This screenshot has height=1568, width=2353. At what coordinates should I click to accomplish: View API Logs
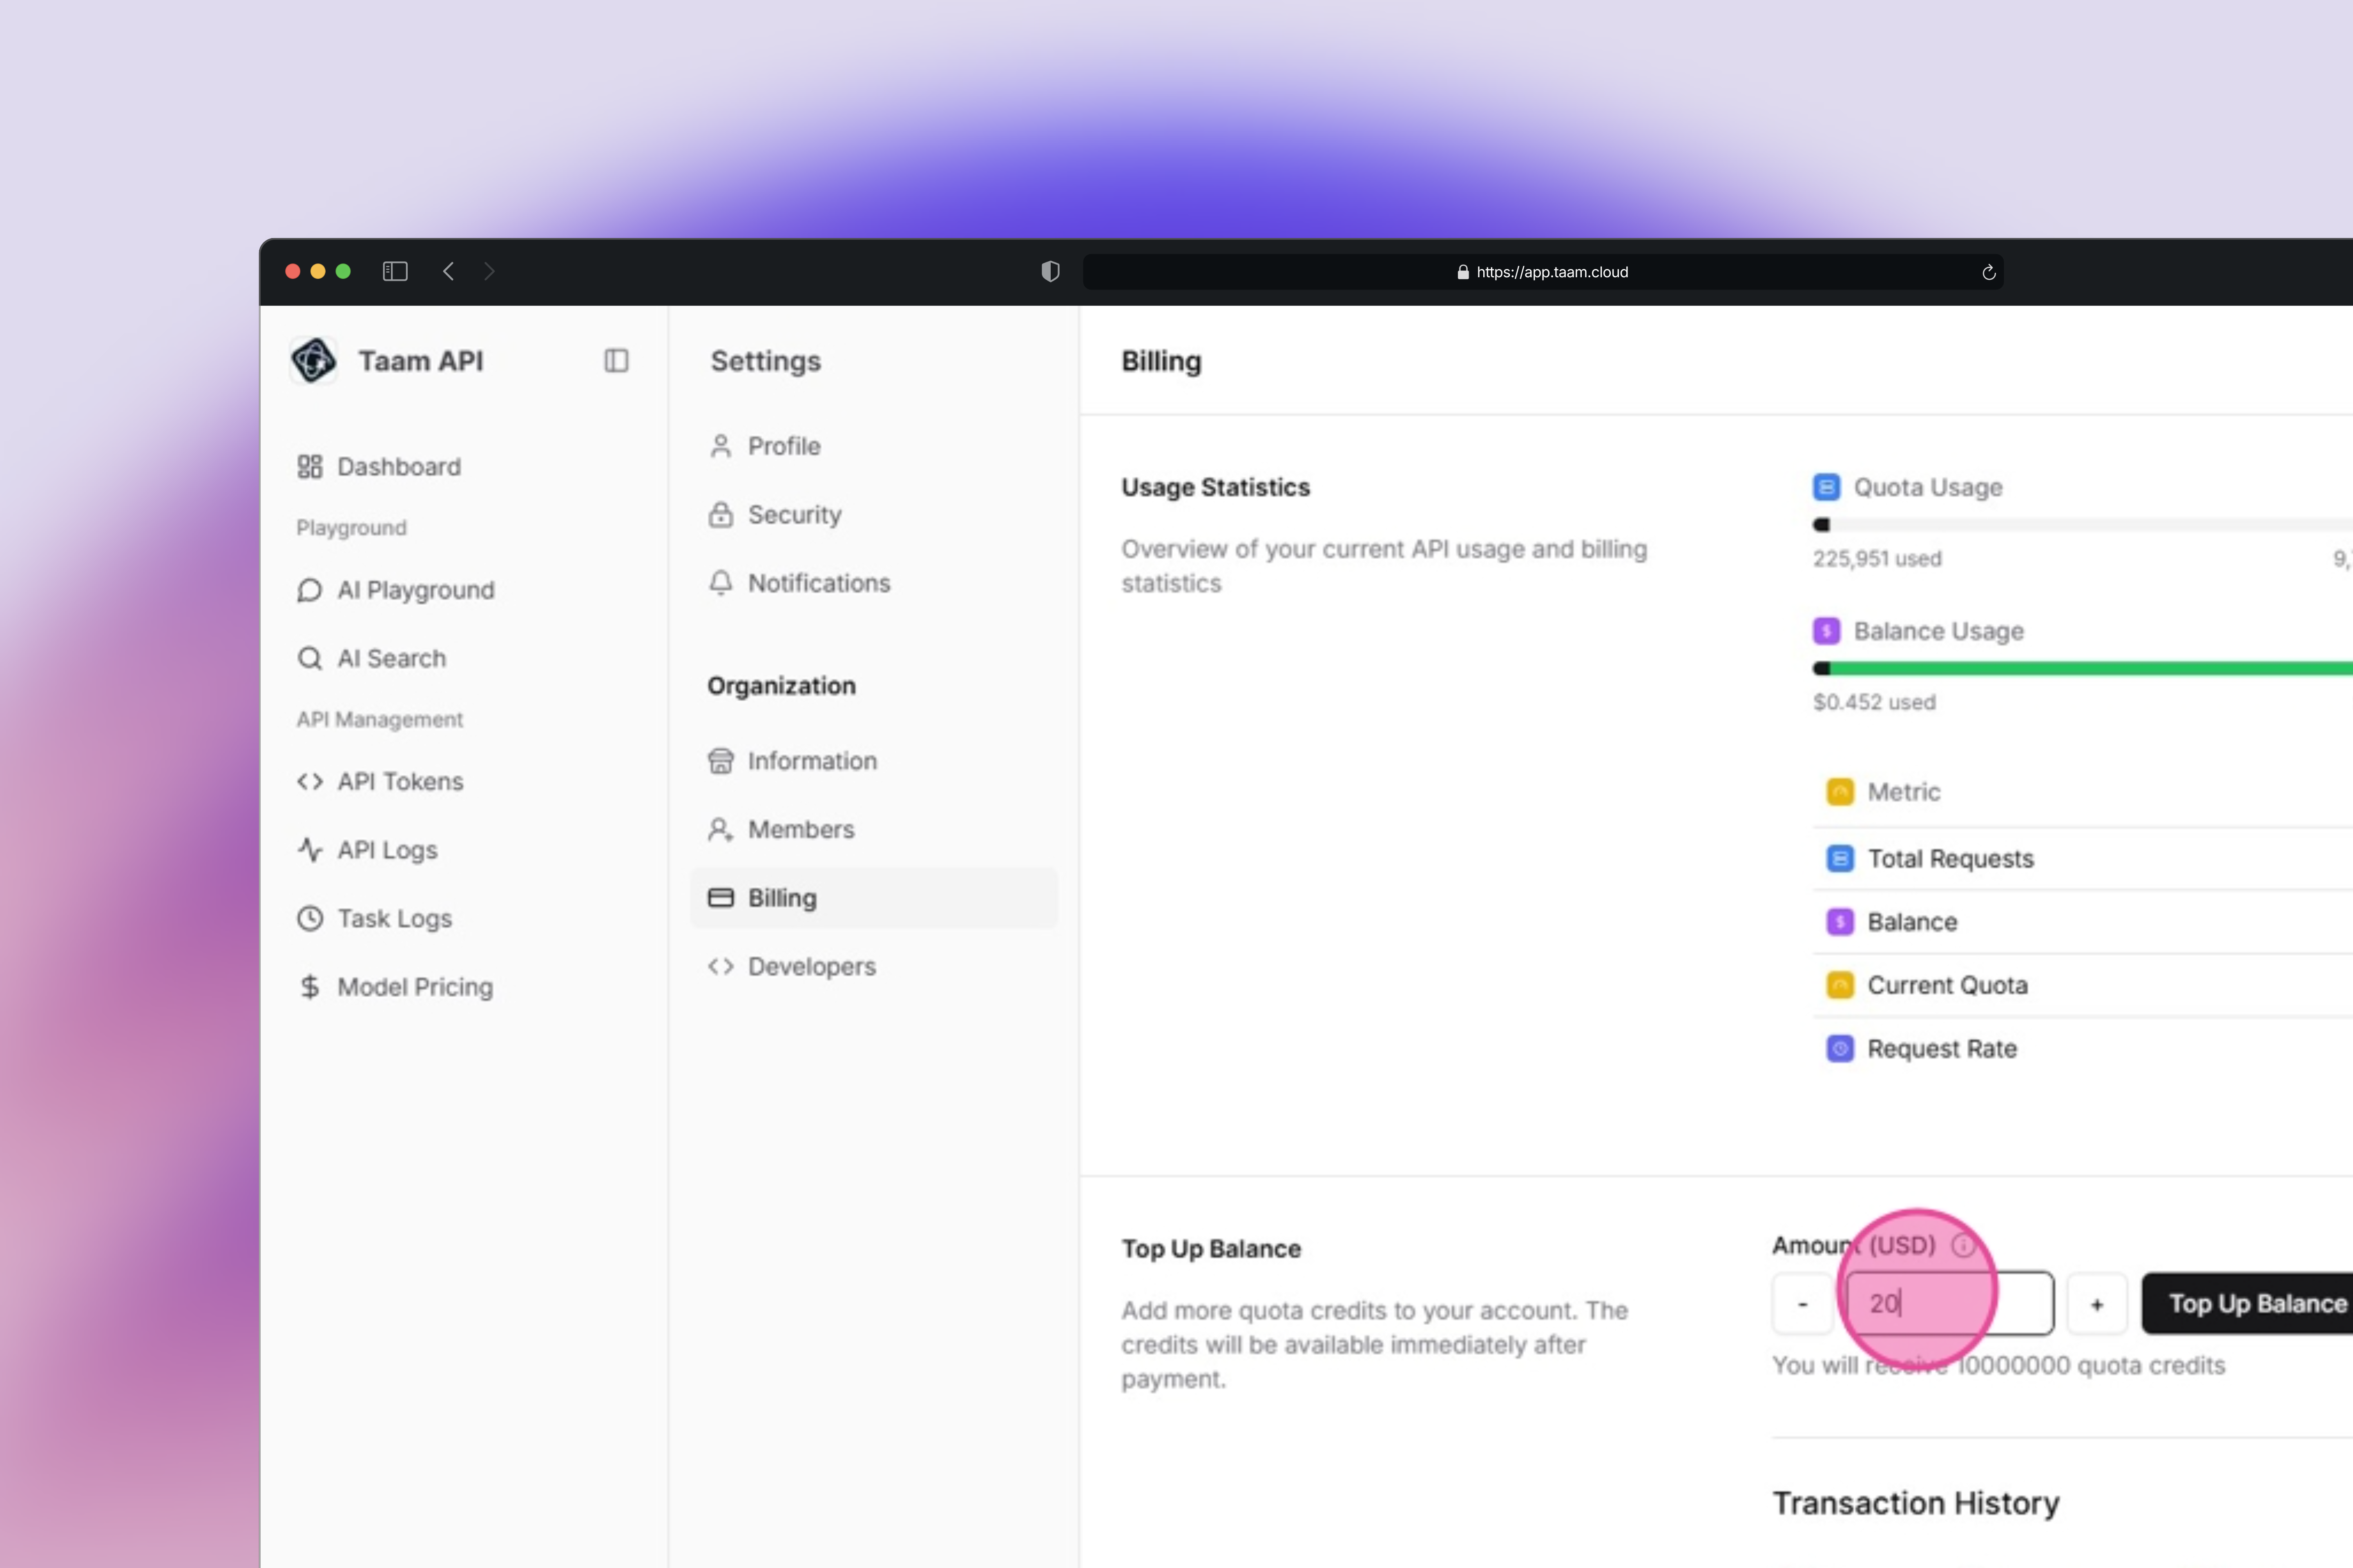[x=387, y=850]
